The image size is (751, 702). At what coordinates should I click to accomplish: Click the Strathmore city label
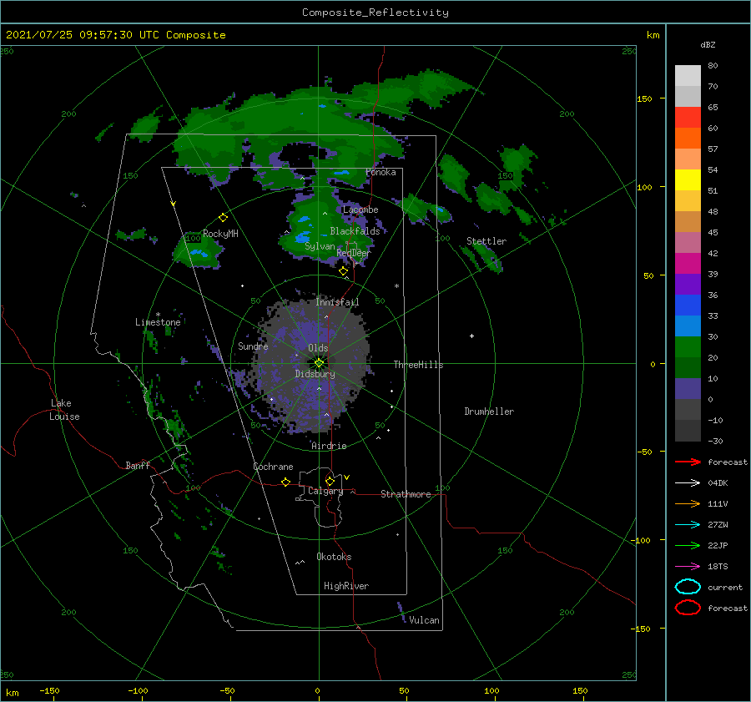[x=406, y=494]
